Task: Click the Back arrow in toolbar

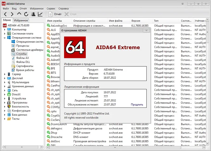Action: (x=5, y=14)
